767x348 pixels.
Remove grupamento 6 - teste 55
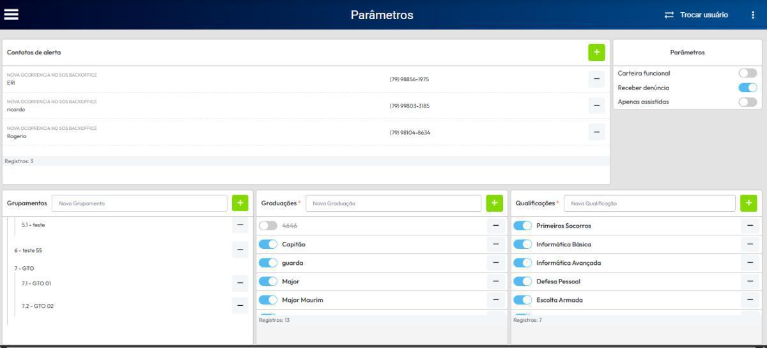pos(240,250)
